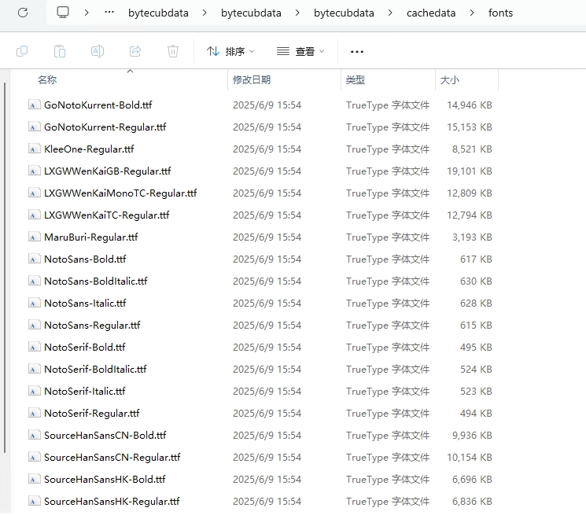Click the refresh button in the address bar
This screenshot has width=586, height=515.
[23, 13]
